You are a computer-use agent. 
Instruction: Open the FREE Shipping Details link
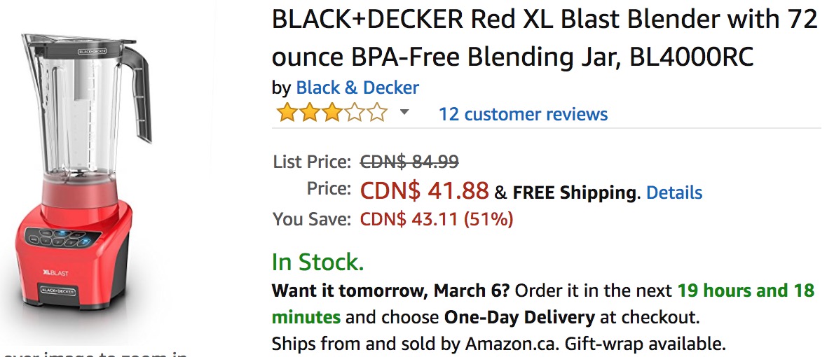pyautogui.click(x=674, y=192)
